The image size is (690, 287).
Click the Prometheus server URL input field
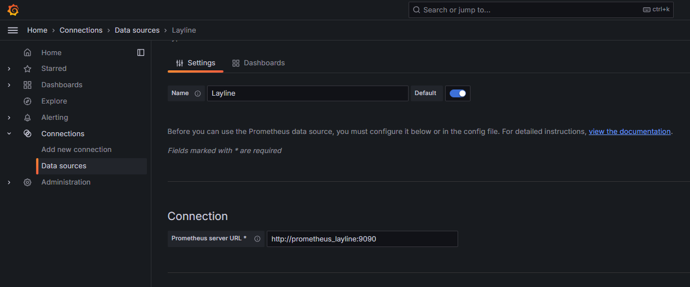(362, 239)
